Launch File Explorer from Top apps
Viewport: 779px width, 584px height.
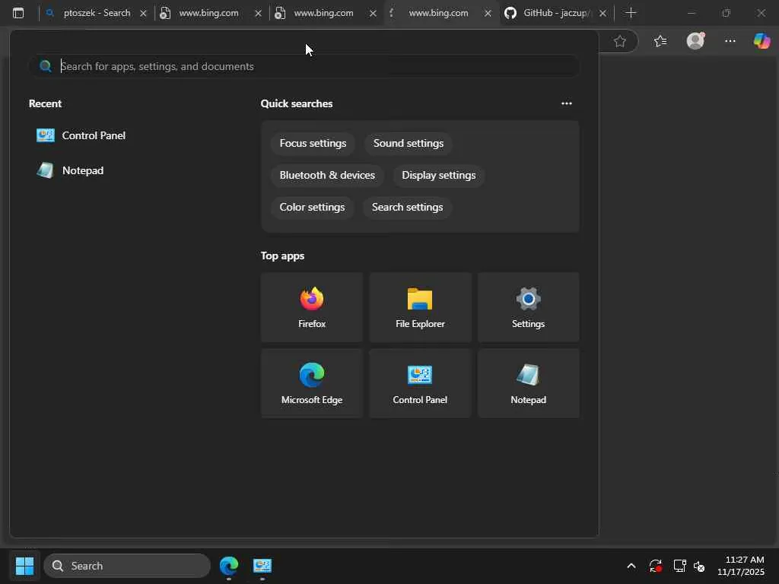[420, 307]
